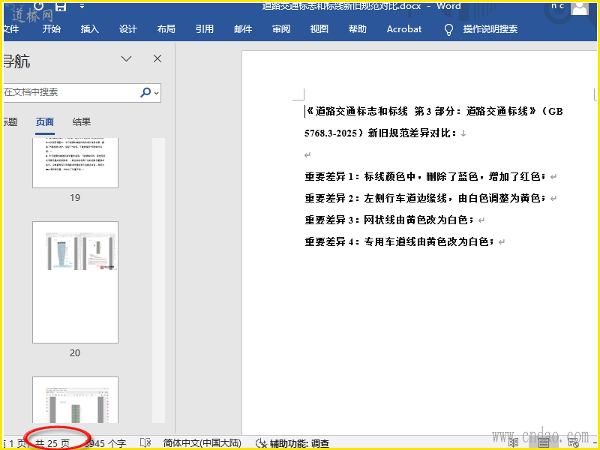Go to the 审阅 ribbon tab
Image resolution: width=600 pixels, height=450 pixels.
pyautogui.click(x=281, y=29)
